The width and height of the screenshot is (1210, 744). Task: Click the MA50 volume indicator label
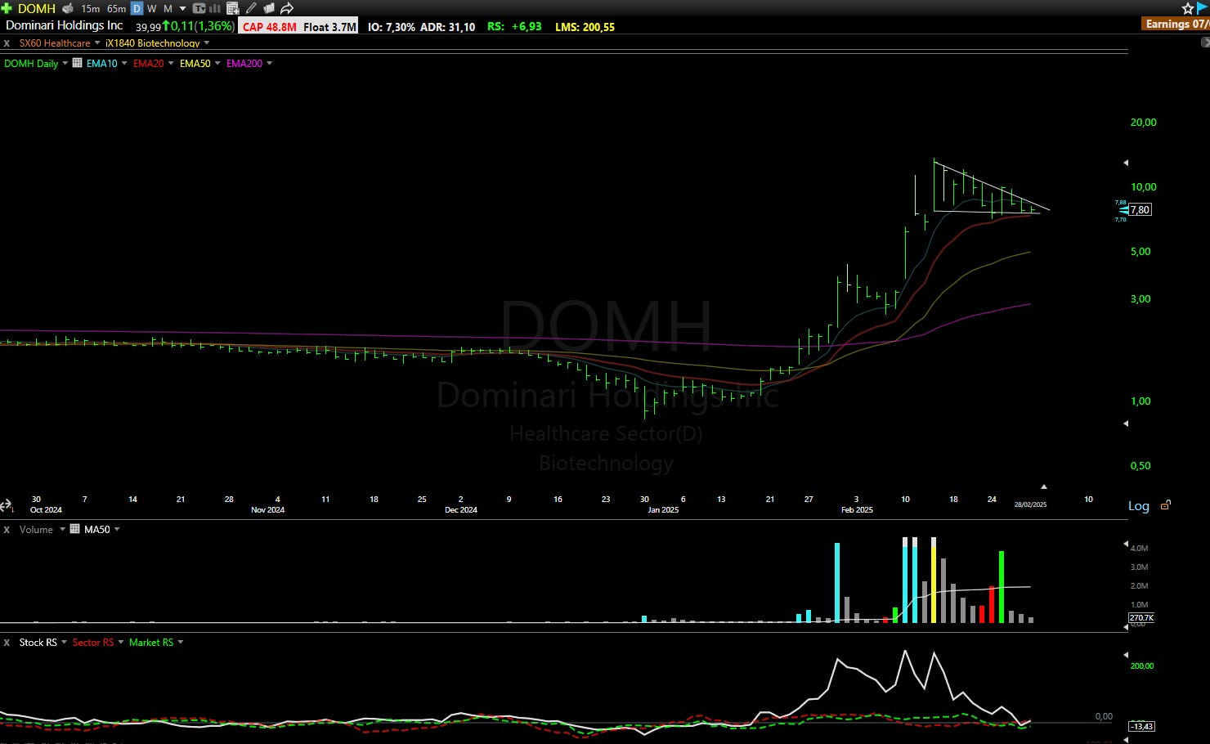pos(97,530)
